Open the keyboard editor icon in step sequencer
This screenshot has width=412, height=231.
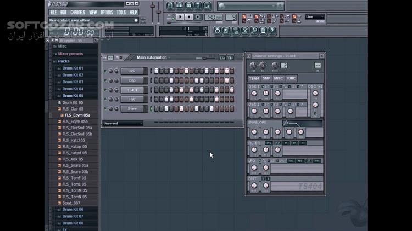tap(230, 58)
